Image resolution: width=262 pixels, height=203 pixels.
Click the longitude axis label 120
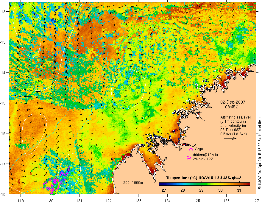pyautogui.click(x=50, y=201)
